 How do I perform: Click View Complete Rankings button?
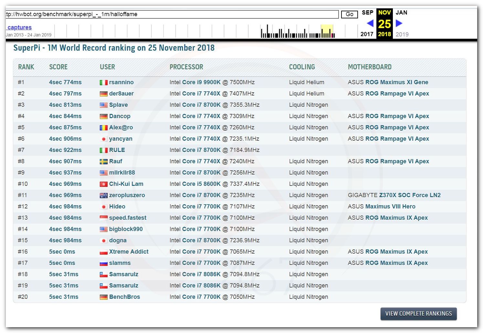click(418, 314)
